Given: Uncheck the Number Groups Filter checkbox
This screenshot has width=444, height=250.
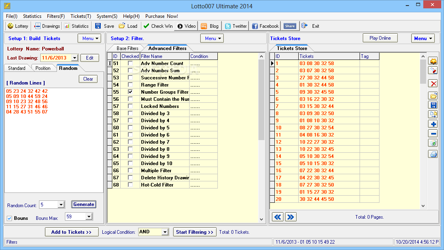Looking at the screenshot, I should click(130, 92).
